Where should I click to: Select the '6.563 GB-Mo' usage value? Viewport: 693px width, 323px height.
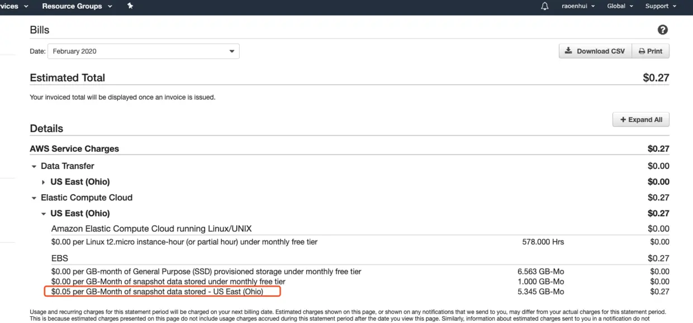pos(540,272)
